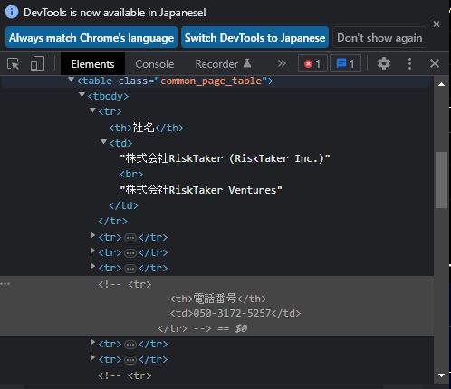This screenshot has height=389, width=451.
Task: Collapse the common_page_table node
Action: (72, 80)
